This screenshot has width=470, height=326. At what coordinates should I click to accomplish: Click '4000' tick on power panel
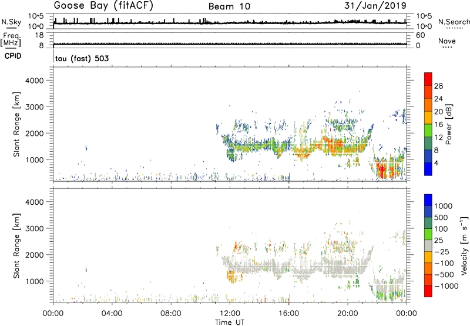(34, 81)
